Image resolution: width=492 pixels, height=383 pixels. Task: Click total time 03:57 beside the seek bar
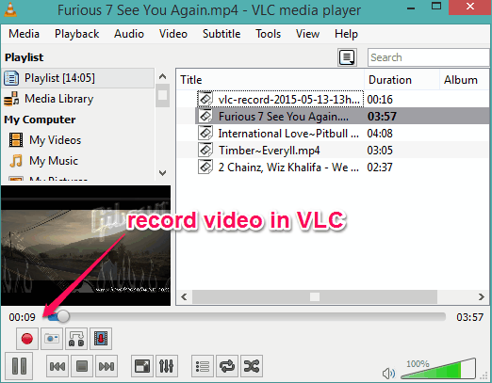click(x=469, y=317)
